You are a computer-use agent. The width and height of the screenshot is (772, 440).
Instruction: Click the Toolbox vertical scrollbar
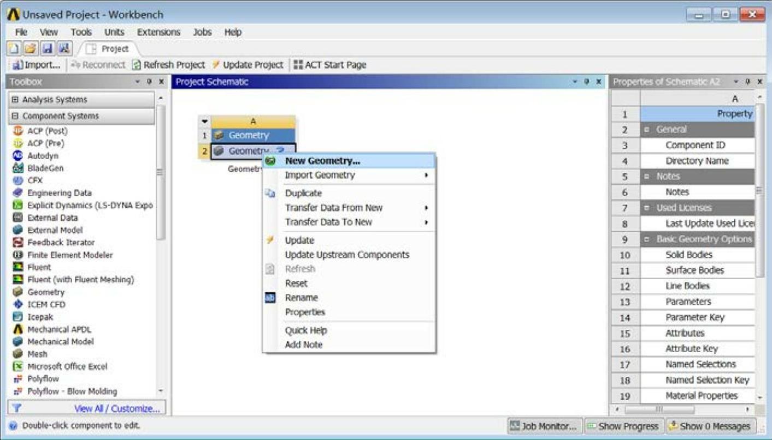coord(161,172)
